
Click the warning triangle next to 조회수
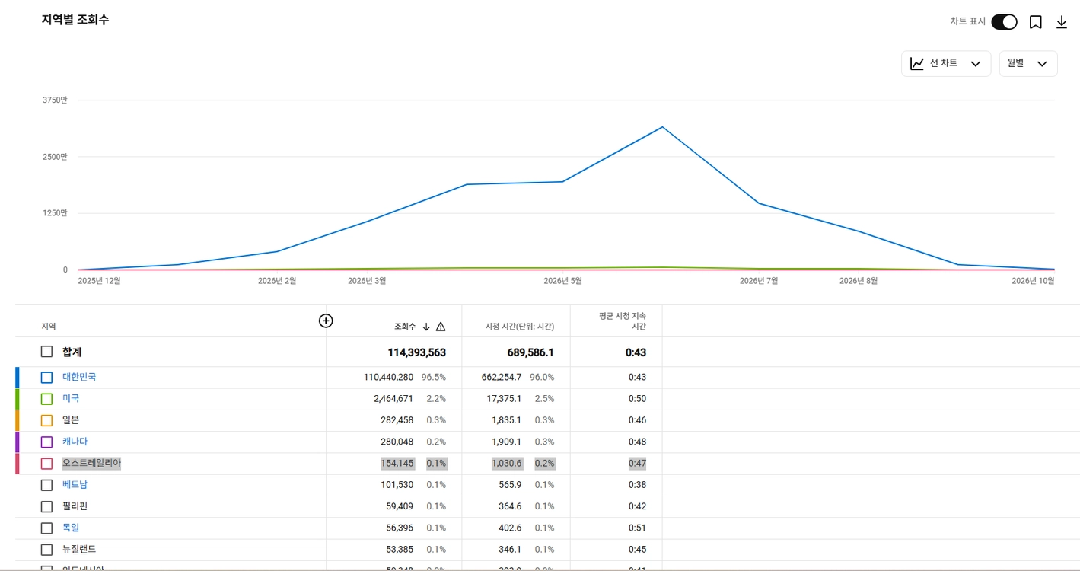(441, 327)
